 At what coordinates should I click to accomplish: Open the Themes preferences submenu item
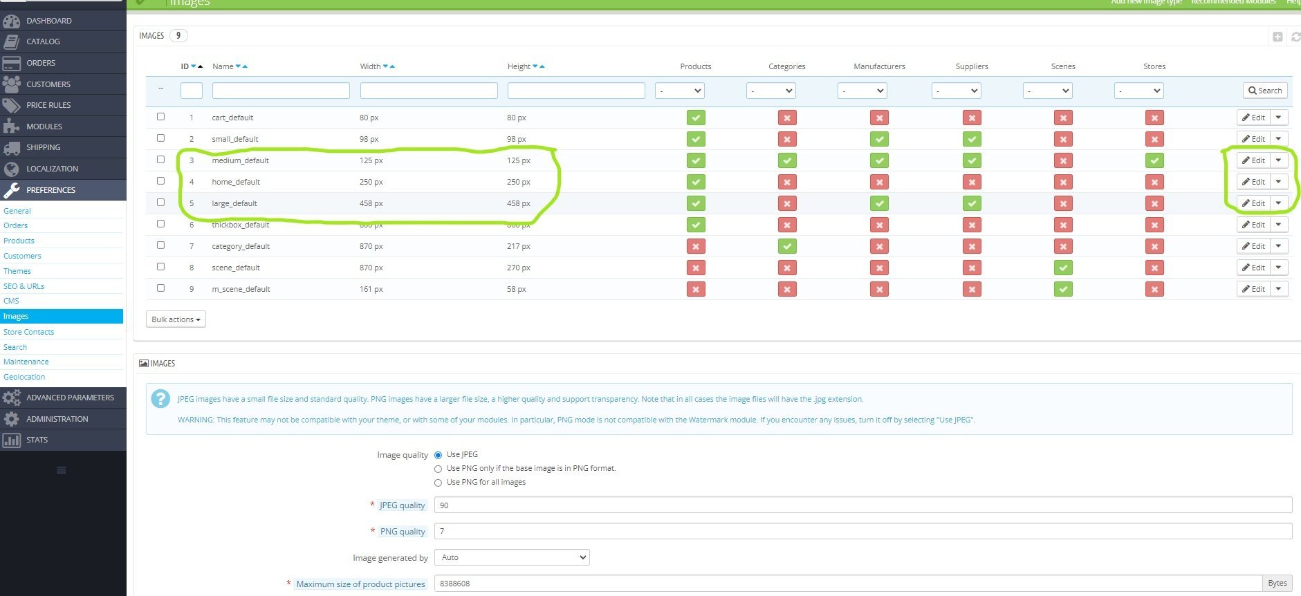click(x=17, y=271)
